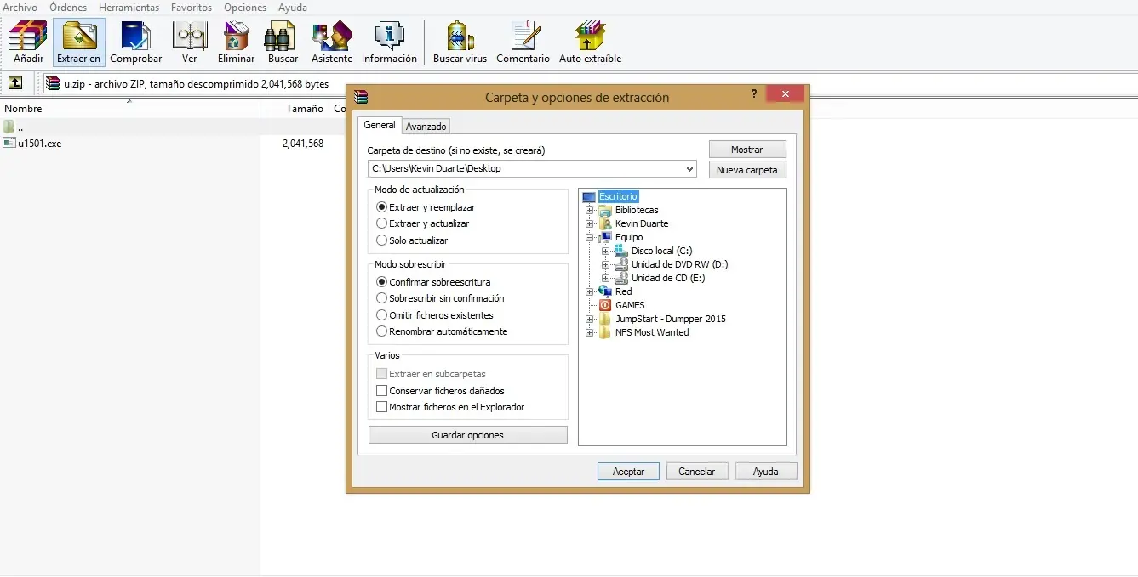Click the Guardar opciones button
This screenshot has height=577, width=1138.
tap(467, 435)
